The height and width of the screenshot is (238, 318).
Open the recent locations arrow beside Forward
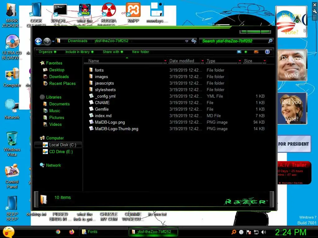coord(53,41)
